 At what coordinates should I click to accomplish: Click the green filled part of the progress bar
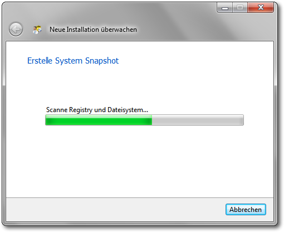pyautogui.click(x=99, y=120)
